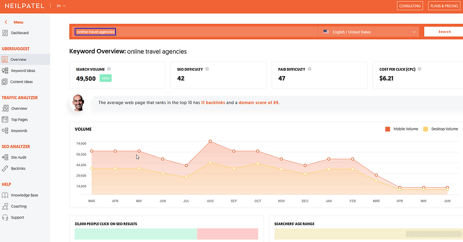Click Neil Patel's avatar photo
Viewport: 463px width, 242px height.
[x=78, y=103]
